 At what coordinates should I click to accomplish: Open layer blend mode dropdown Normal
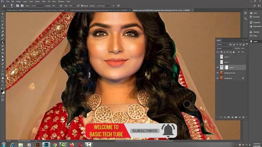pyautogui.click(x=225, y=48)
